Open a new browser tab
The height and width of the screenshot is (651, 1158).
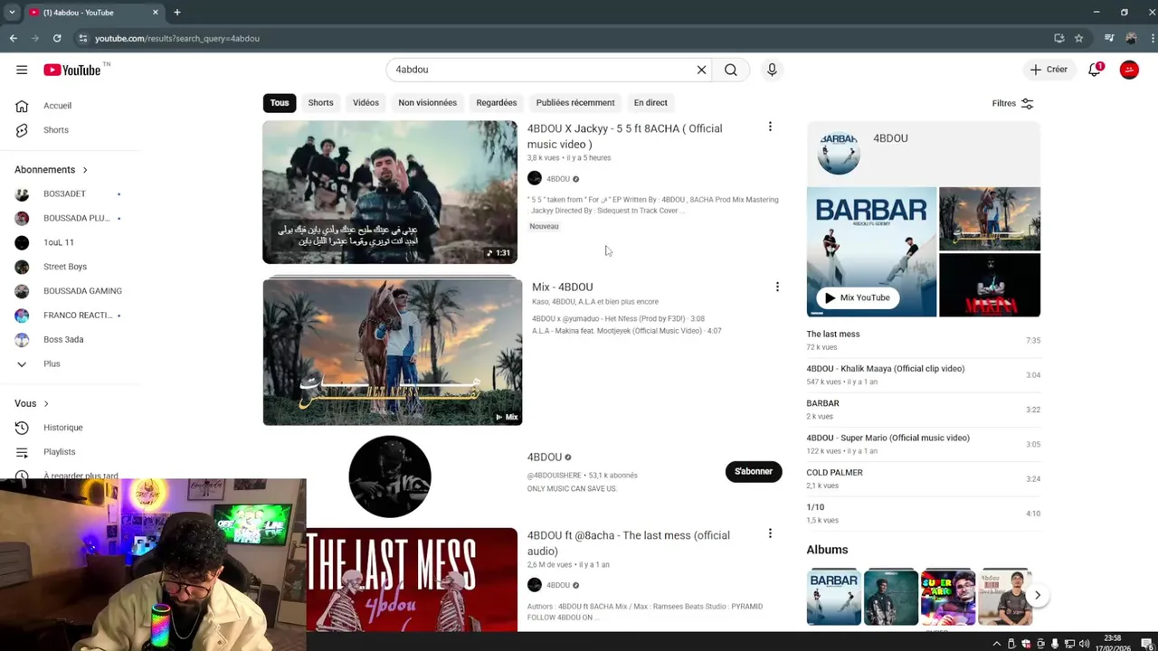pyautogui.click(x=177, y=13)
